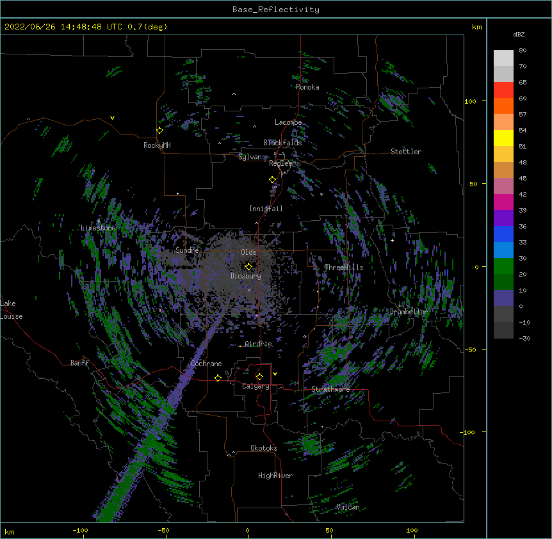Click the Innisfail city label
The height and width of the screenshot is (539, 552).
(x=266, y=209)
